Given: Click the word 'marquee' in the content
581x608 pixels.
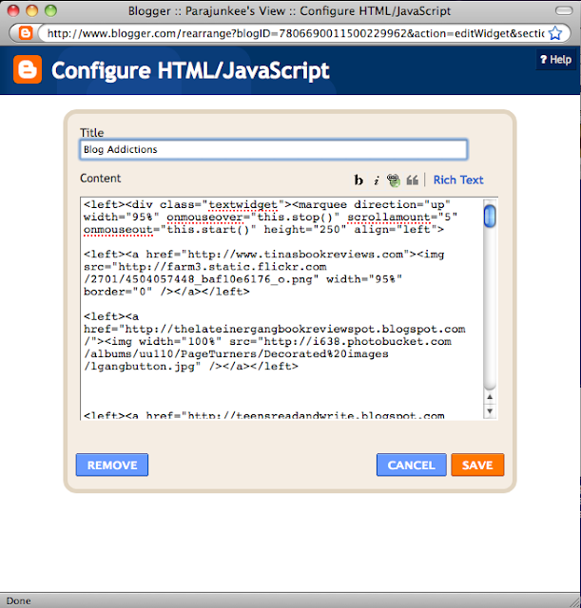Looking at the screenshot, I should tap(322, 205).
